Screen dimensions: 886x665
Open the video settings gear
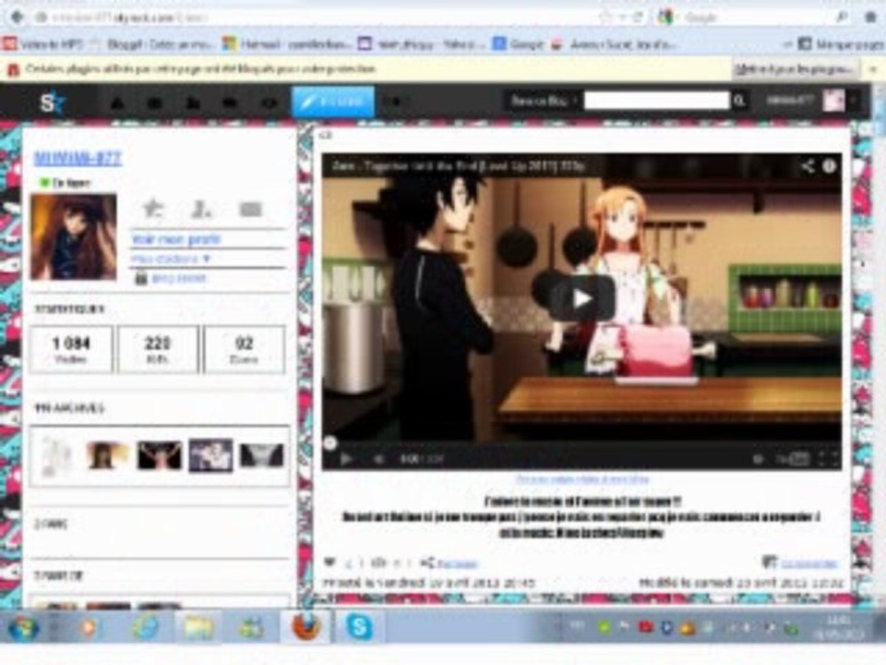coord(759,459)
